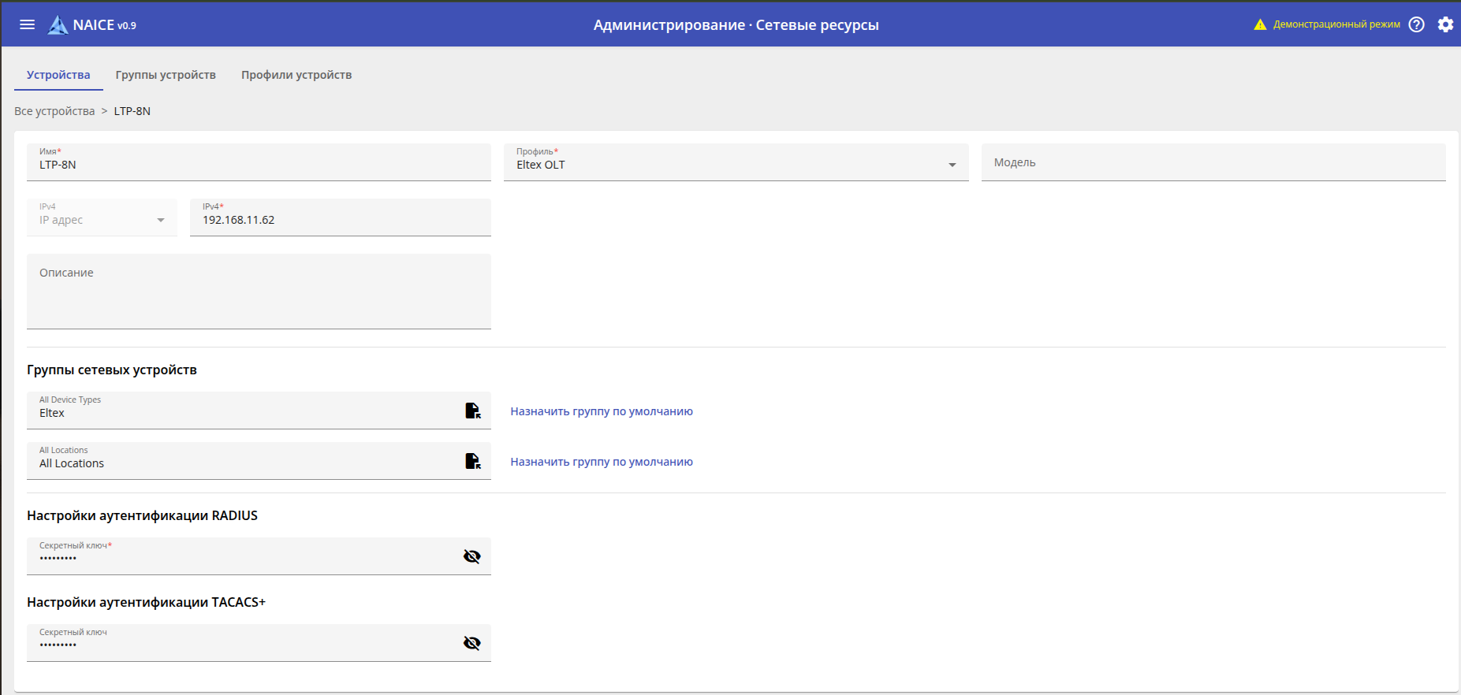1461x695 pixels.
Task: Open the IP адрес type dropdown
Action: click(160, 220)
